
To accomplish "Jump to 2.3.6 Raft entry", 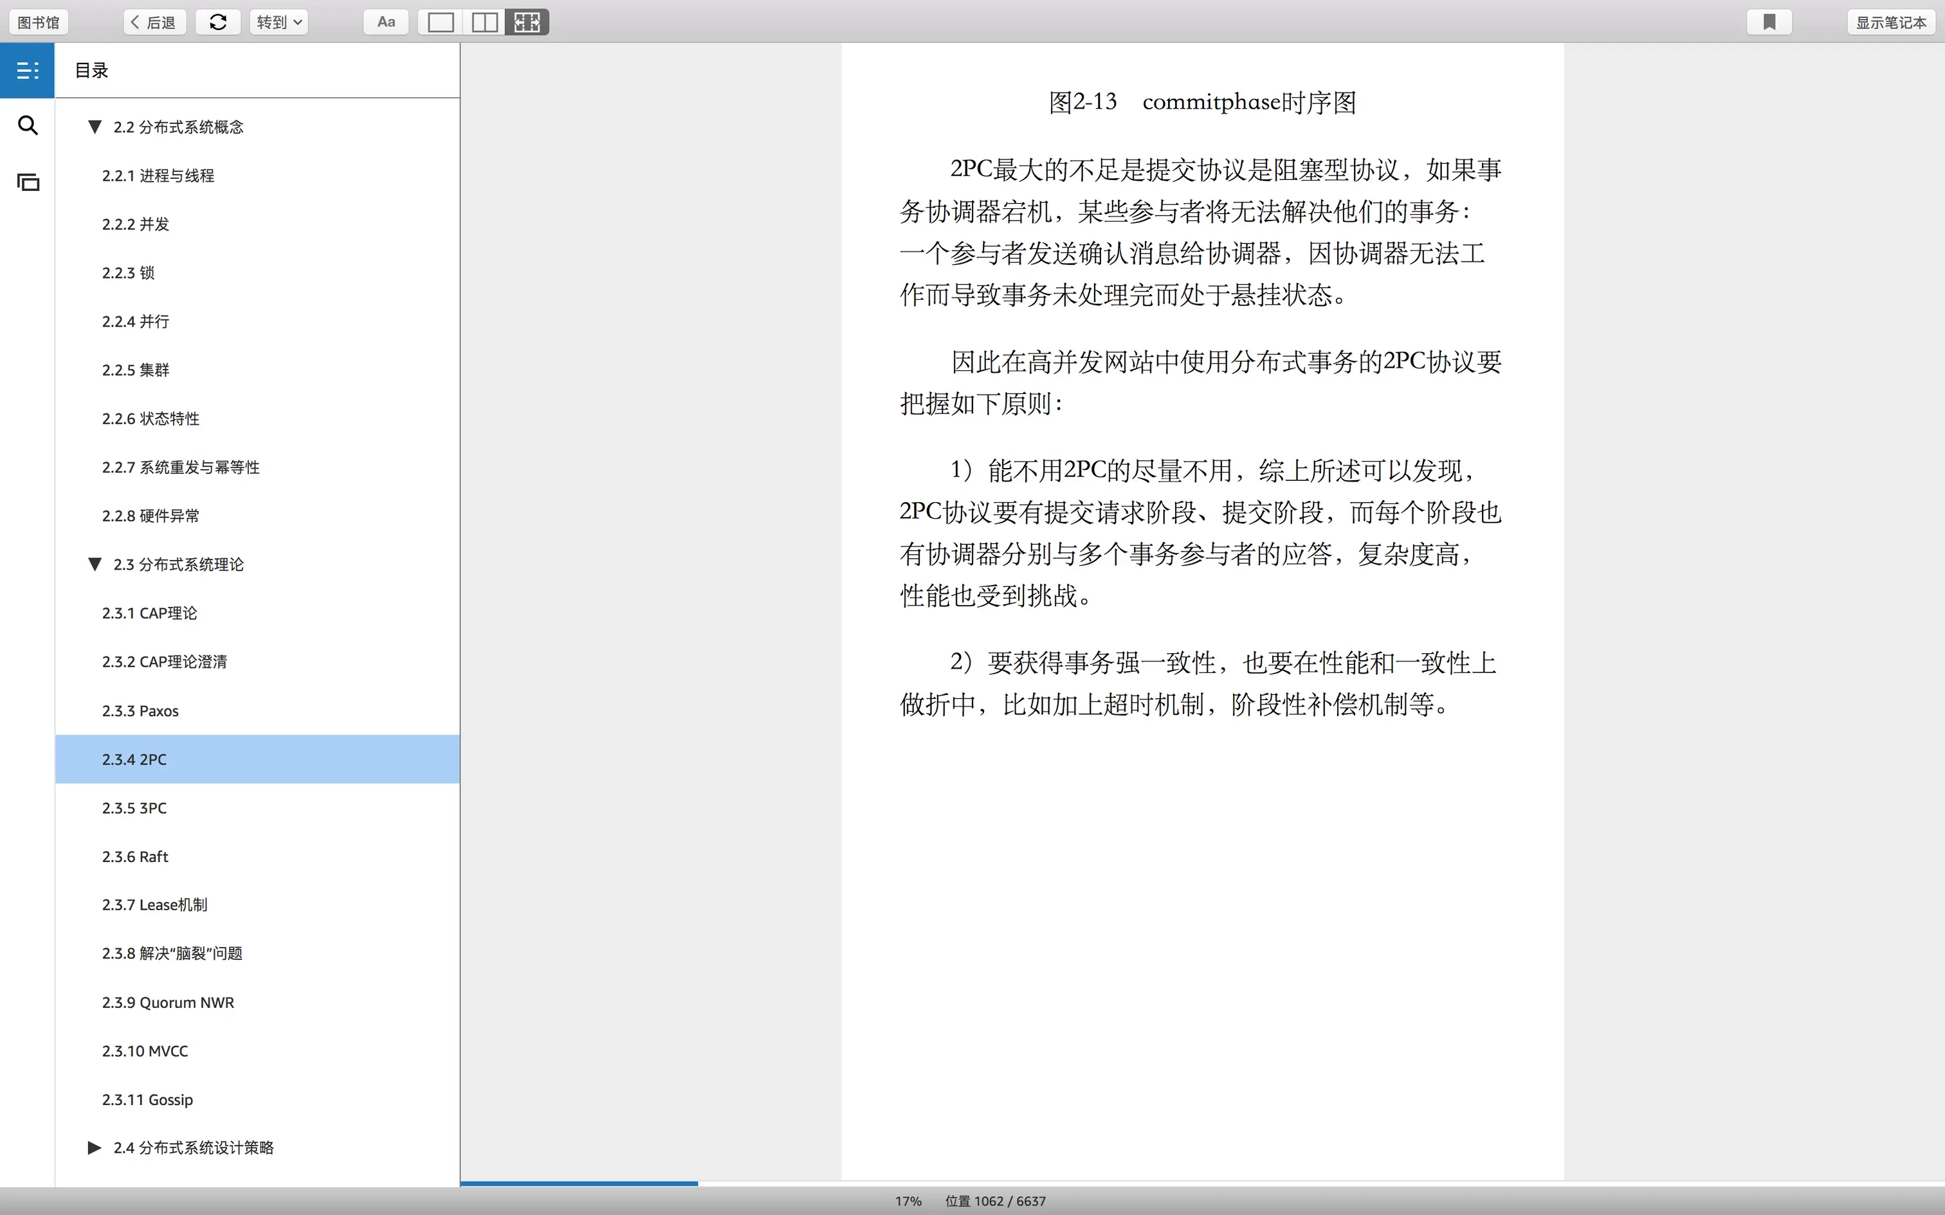I will click(135, 856).
